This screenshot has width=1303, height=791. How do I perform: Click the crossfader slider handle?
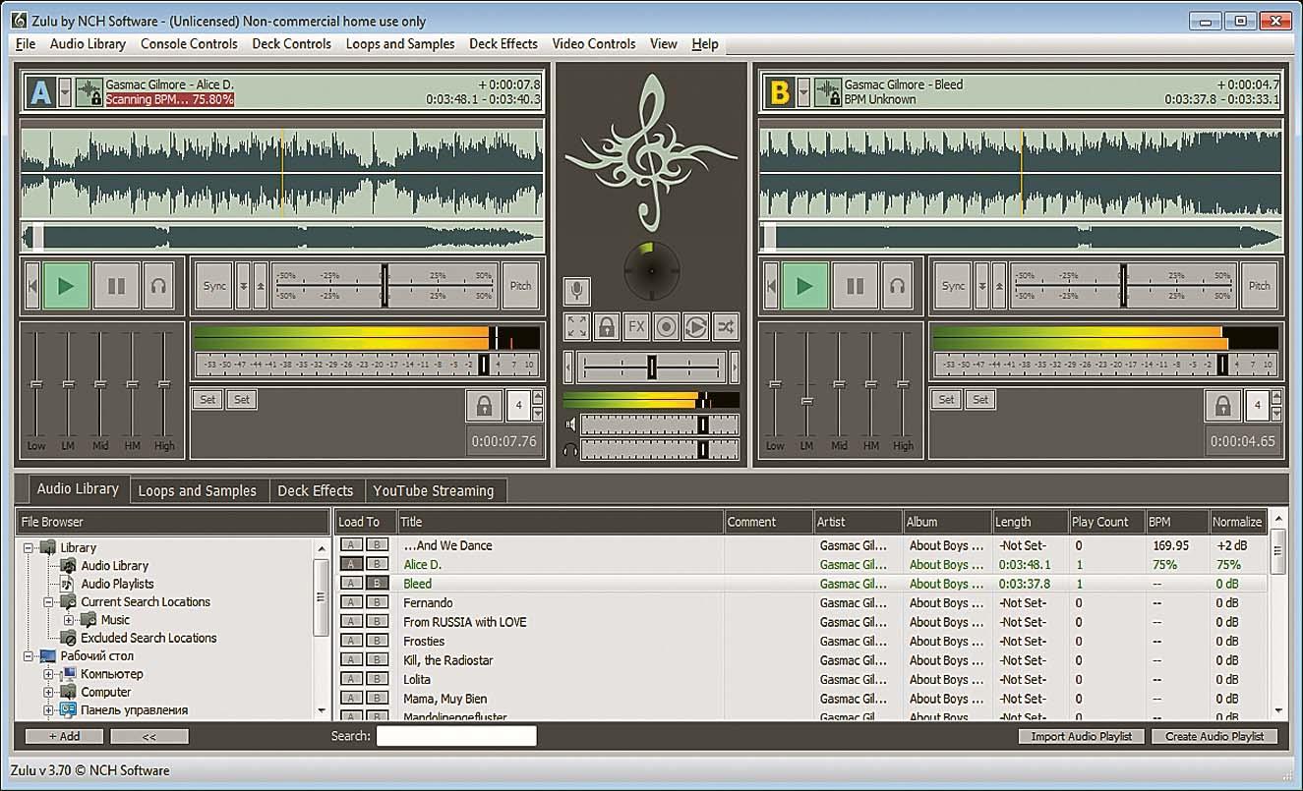click(x=651, y=367)
